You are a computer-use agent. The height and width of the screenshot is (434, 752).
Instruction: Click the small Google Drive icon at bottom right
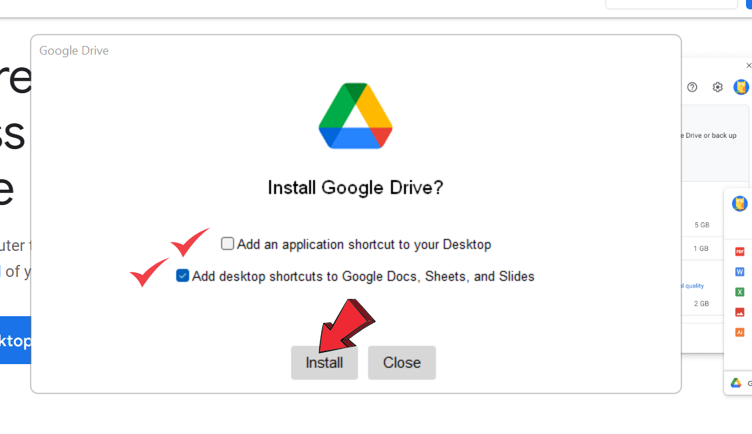(736, 383)
